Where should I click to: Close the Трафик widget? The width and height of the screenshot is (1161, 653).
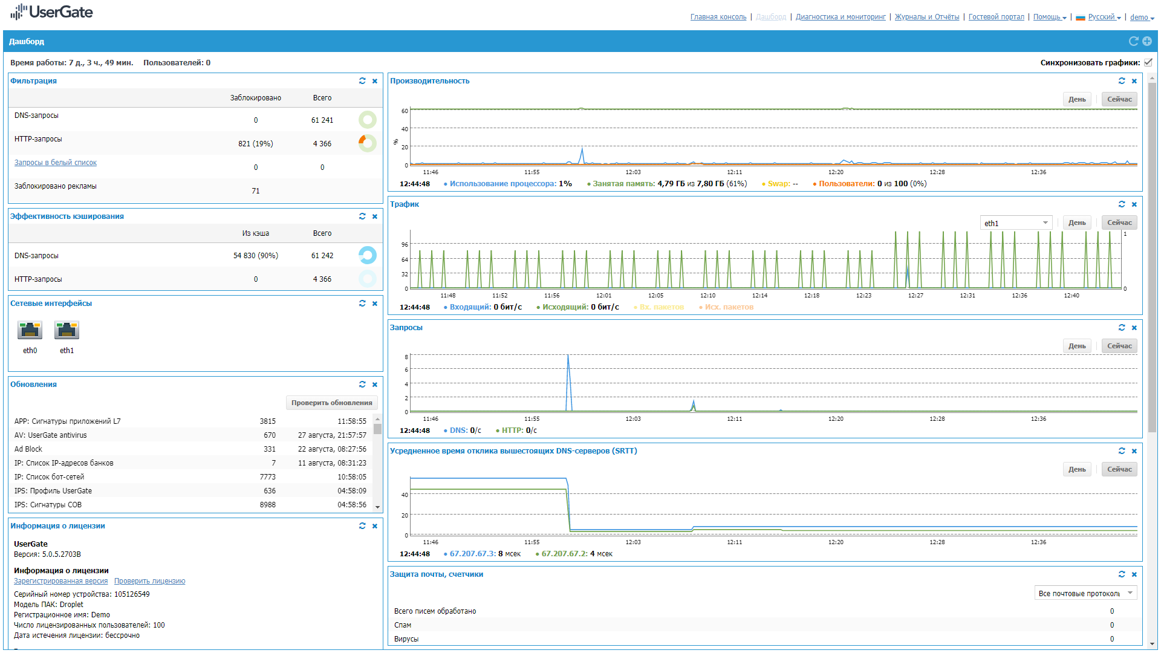point(1134,204)
